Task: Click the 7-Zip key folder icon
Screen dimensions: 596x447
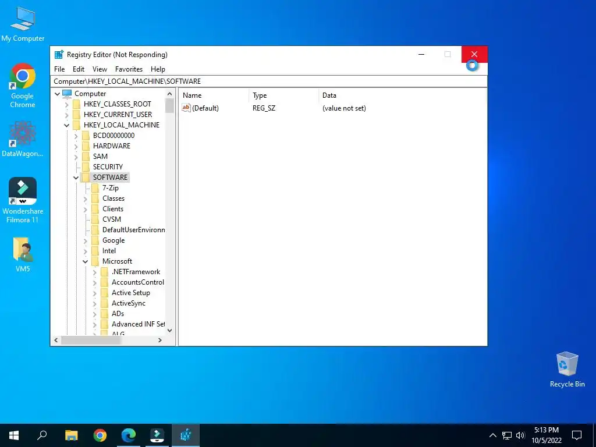Action: 95,188
